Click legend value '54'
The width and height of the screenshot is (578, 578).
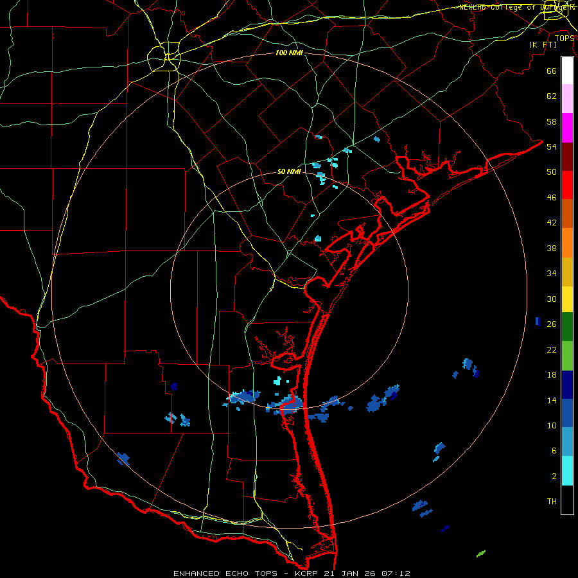coord(552,146)
